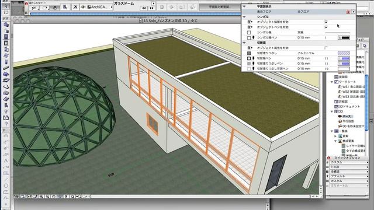Go to previous library object with left arrows
This screenshot has width=374, height=210.
pyautogui.click(x=144, y=8)
